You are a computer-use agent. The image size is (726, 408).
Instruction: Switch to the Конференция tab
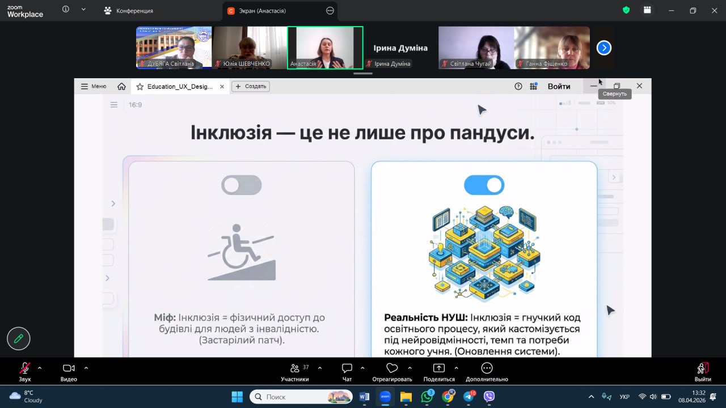[129, 11]
